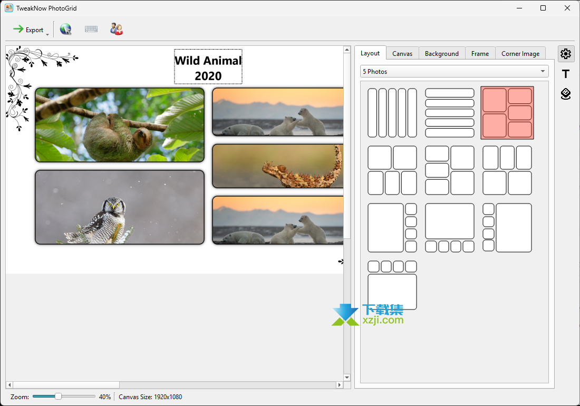
Task: Open the Corner Image tab
Action: (x=520, y=53)
